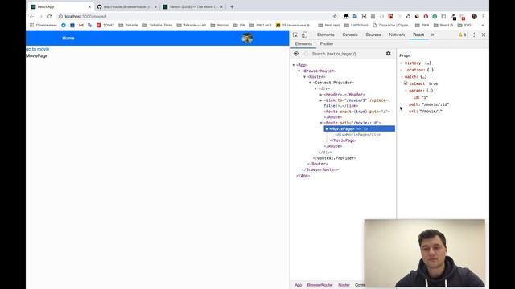Click BrowserRouter in the breadcrumb bar
The width and height of the screenshot is (515, 289).
320,285
